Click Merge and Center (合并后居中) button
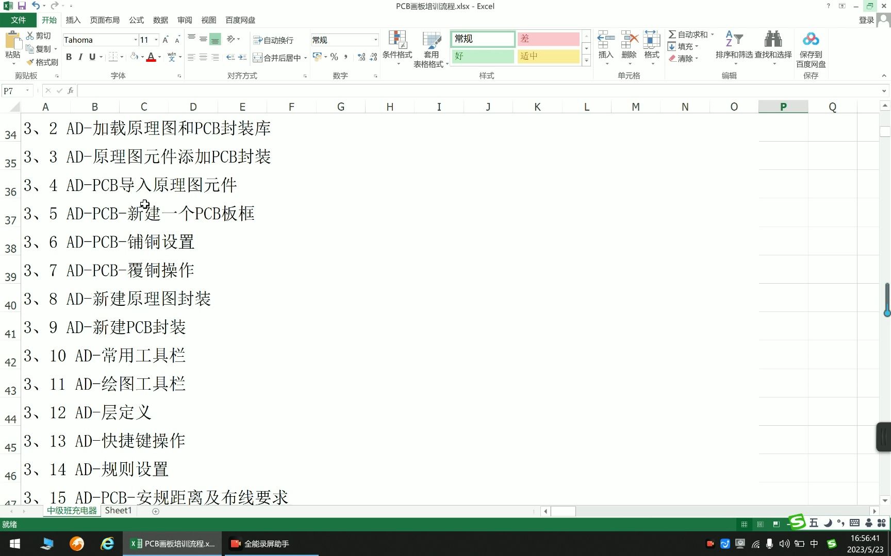Viewport: 891px width, 556px height. click(x=277, y=58)
